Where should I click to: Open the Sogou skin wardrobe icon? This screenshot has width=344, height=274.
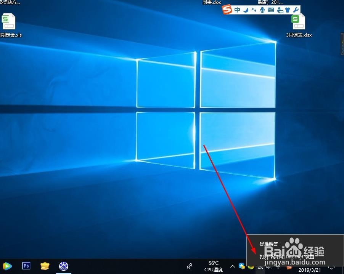(288, 10)
